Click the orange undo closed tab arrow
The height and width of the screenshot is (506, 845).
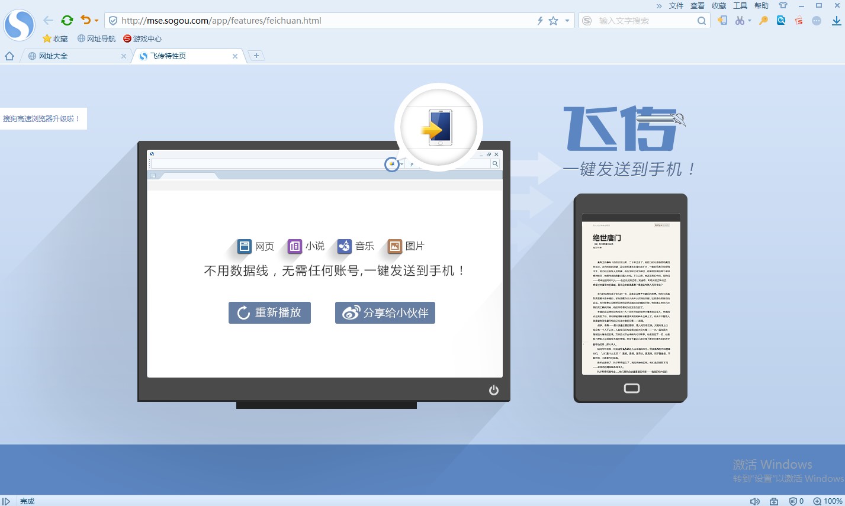pos(86,20)
